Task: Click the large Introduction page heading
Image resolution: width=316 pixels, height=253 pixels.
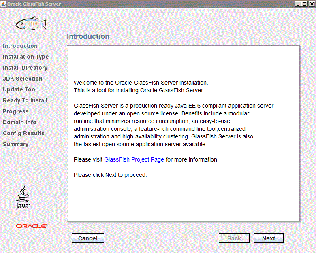Action: pyautogui.click(x=88, y=36)
